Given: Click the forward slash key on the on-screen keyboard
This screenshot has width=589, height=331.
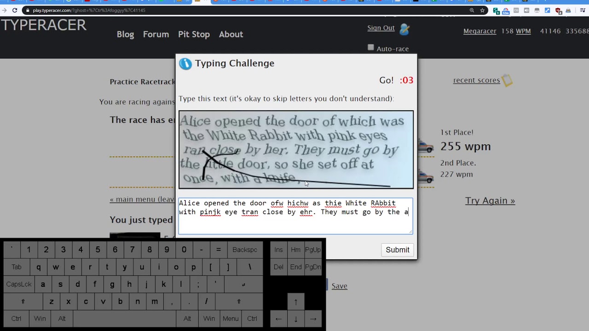Looking at the screenshot, I should click(206, 301).
